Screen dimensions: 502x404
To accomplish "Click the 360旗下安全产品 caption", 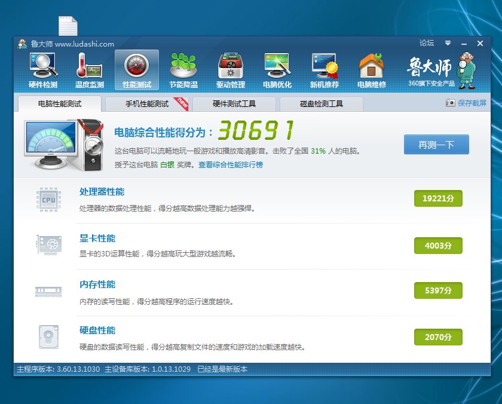I will [431, 83].
